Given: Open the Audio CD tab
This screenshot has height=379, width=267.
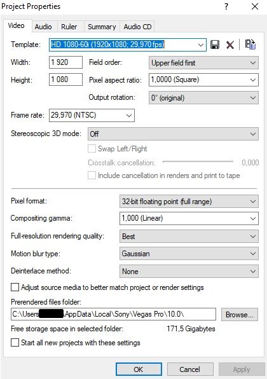Looking at the screenshot, I should coord(137,27).
